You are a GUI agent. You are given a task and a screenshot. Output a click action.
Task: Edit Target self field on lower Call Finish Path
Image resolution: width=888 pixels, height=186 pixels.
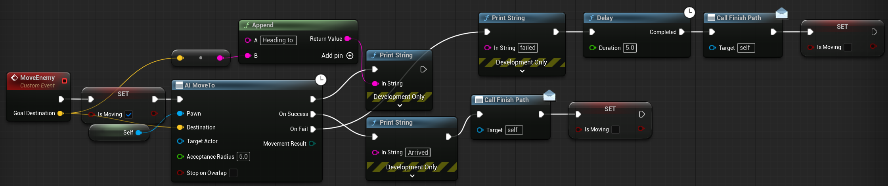click(x=514, y=130)
